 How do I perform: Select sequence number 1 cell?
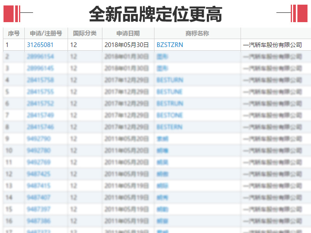(7, 45)
